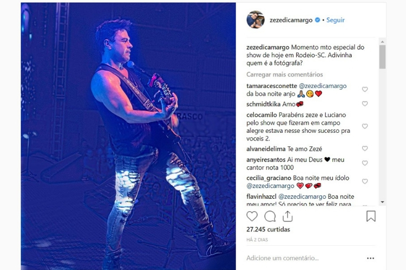
Task: Like anyeiresantos's comment heart
Action: tap(365, 163)
